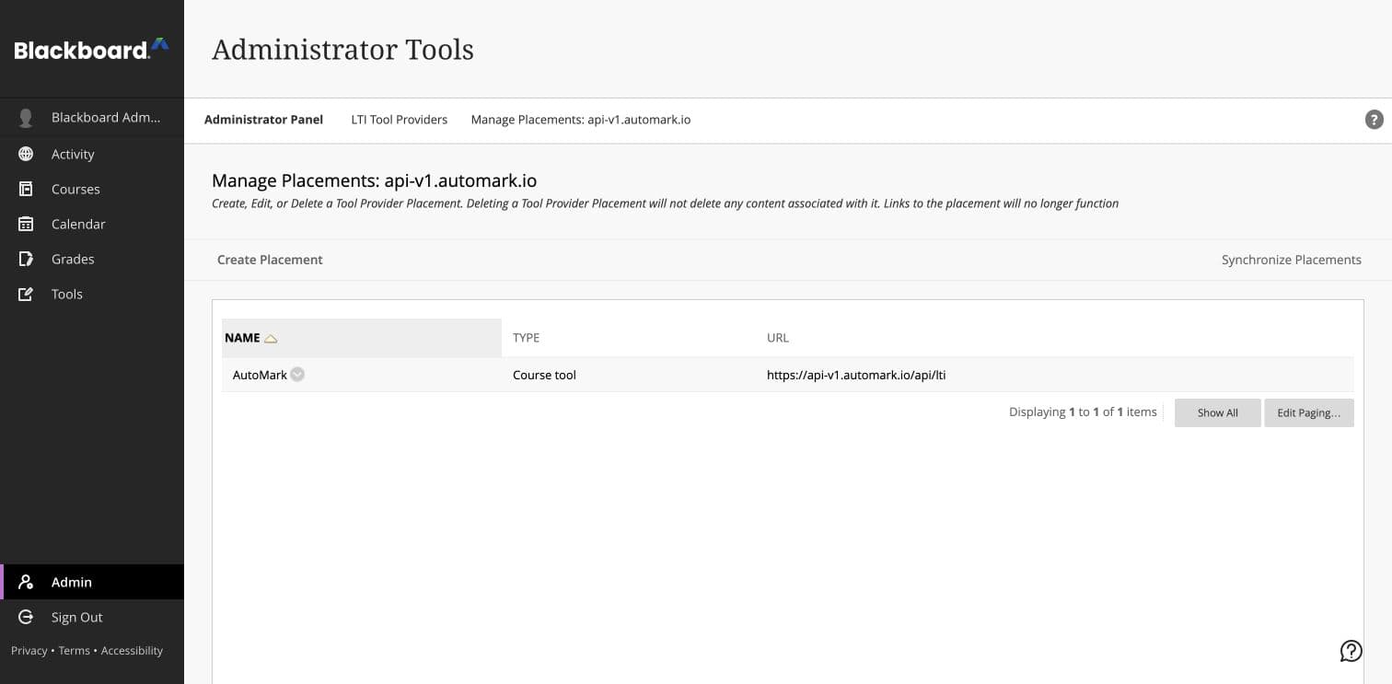Open the Accessibility link

132,650
